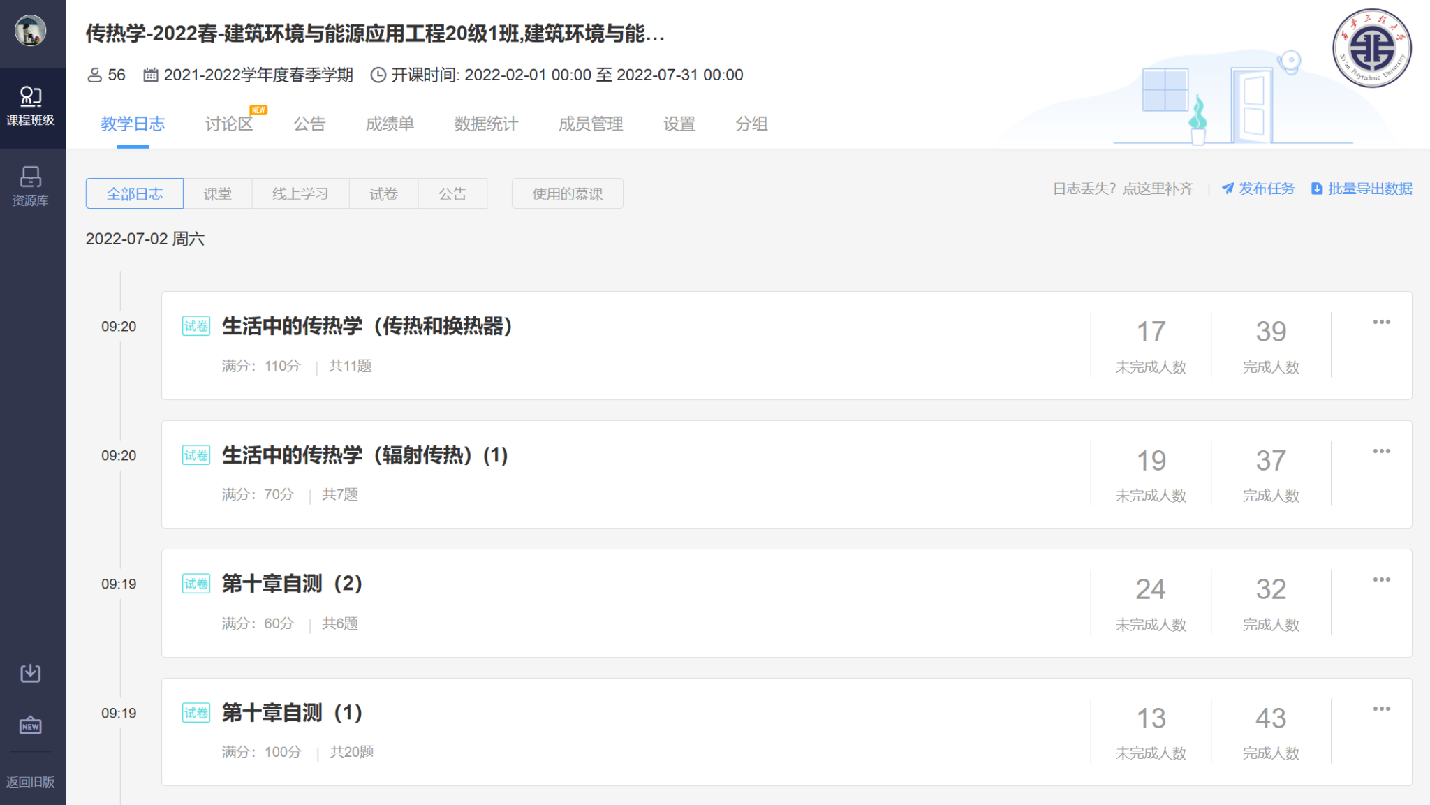Click the NEW calendar icon in sidebar
Viewport: 1430px width, 805px height.
click(31, 725)
